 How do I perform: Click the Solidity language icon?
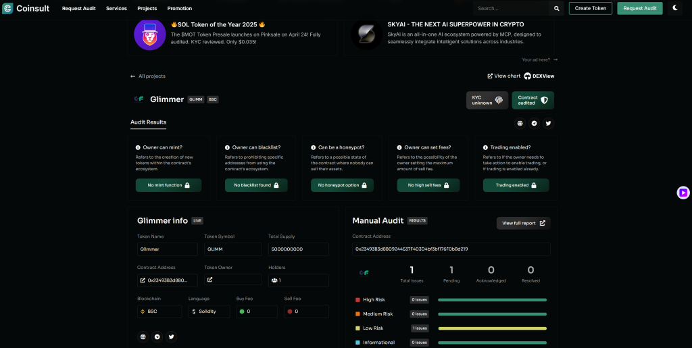coord(194,312)
